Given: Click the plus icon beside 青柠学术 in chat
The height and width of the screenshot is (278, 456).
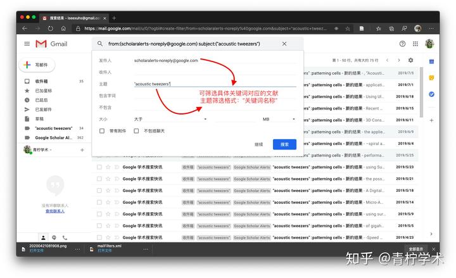Looking at the screenshot, I should point(82,150).
